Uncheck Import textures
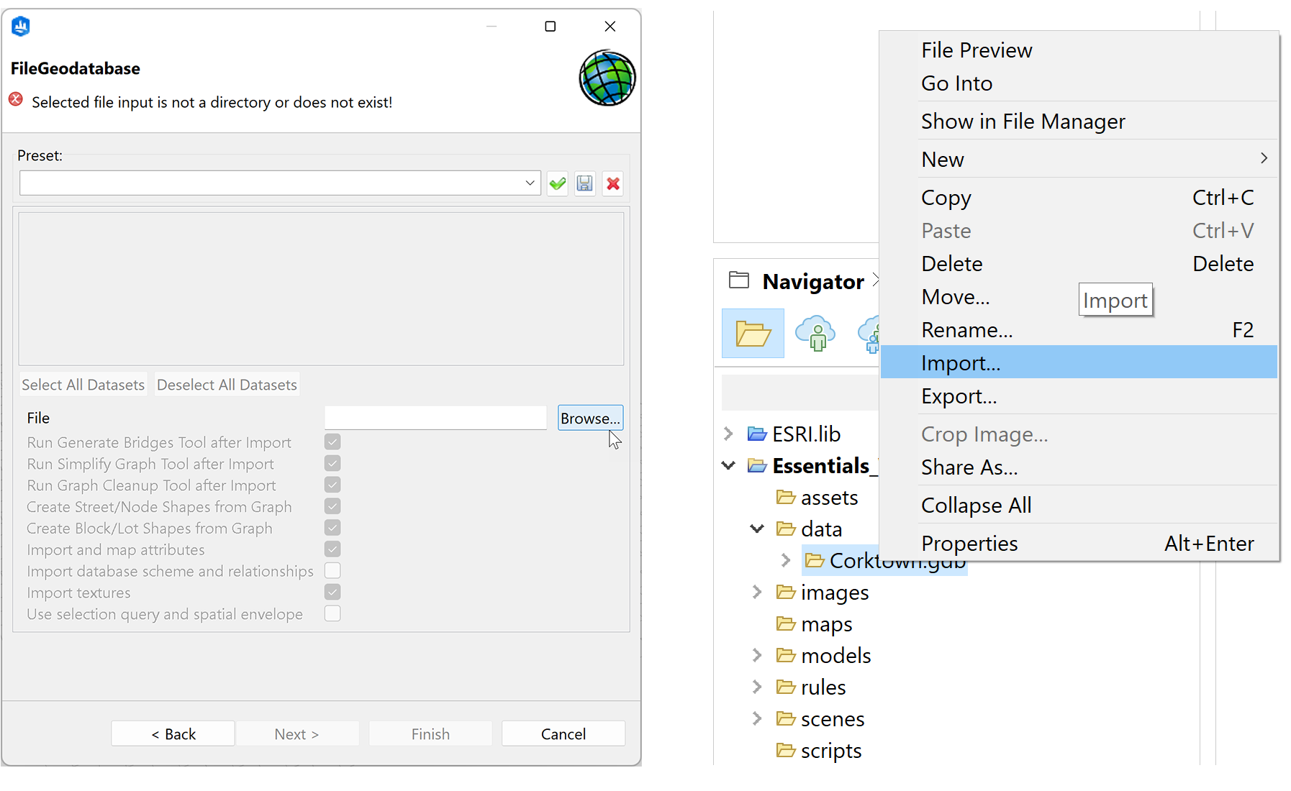Viewport: 1291px width, 791px height. (x=332, y=592)
